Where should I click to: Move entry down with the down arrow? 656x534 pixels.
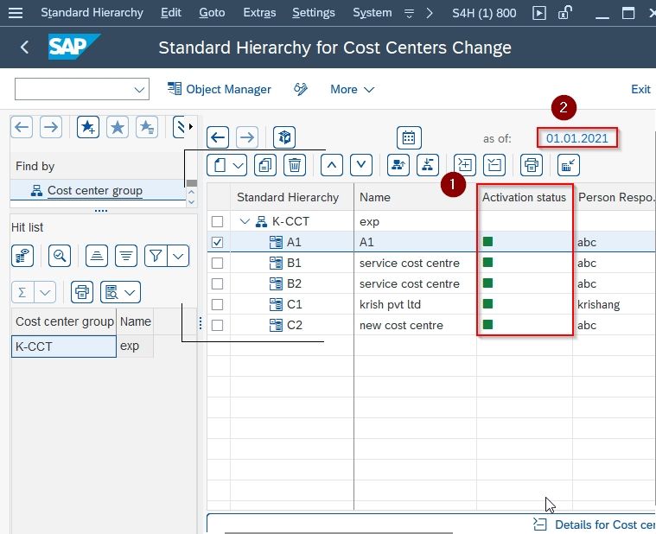(x=361, y=165)
